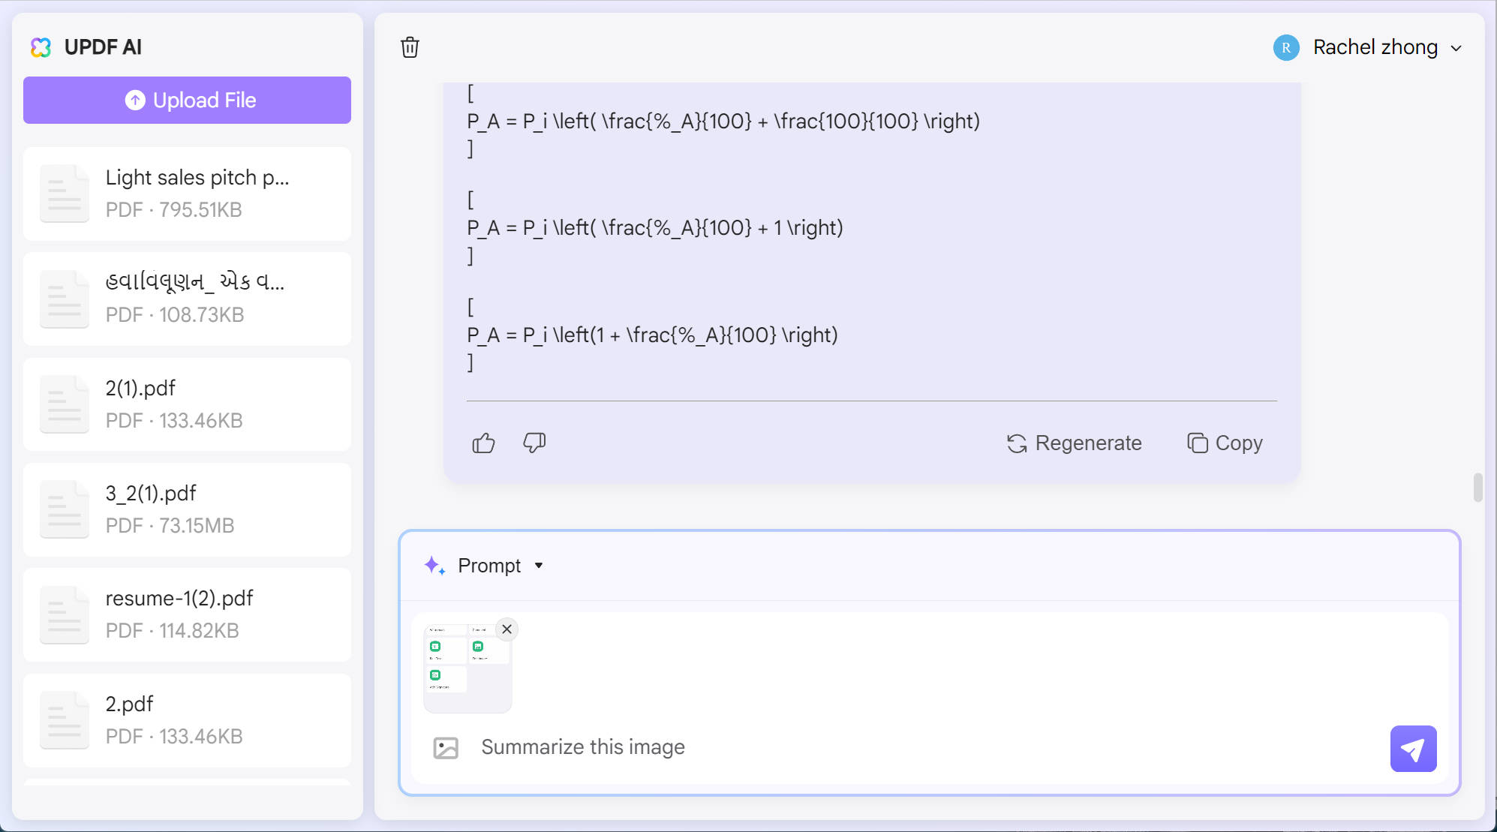The width and height of the screenshot is (1497, 832).
Task: Click the send arrow button
Action: tap(1413, 748)
